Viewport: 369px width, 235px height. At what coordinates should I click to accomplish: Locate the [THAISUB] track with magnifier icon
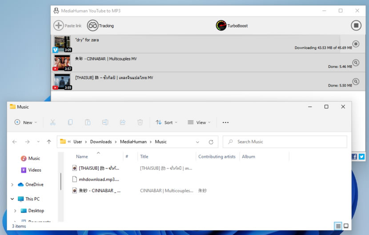[356, 82]
